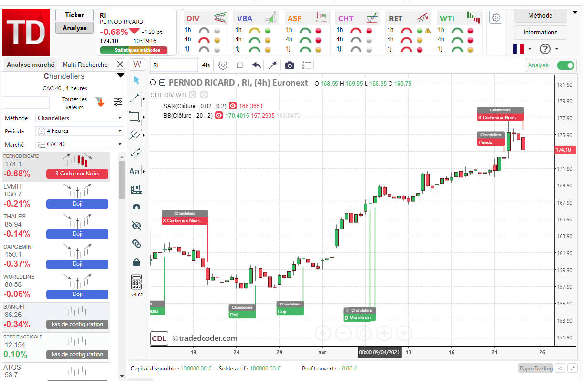Click the magic wand icon
583x381 pixels.
pyautogui.click(x=273, y=65)
